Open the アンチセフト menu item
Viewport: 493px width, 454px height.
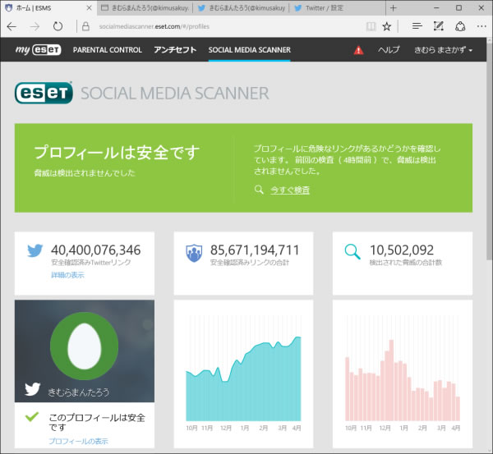coord(175,49)
